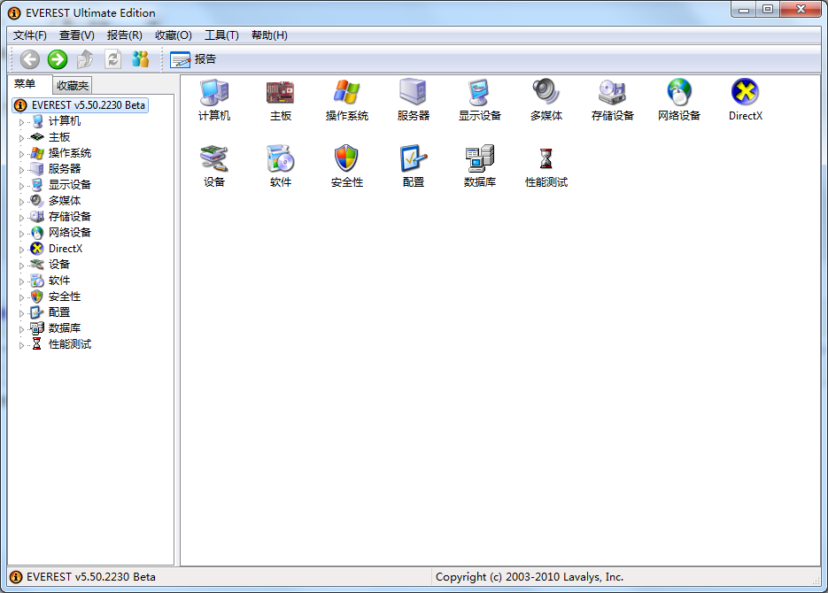Open the 工具(T) menu
828x593 pixels.
point(221,35)
